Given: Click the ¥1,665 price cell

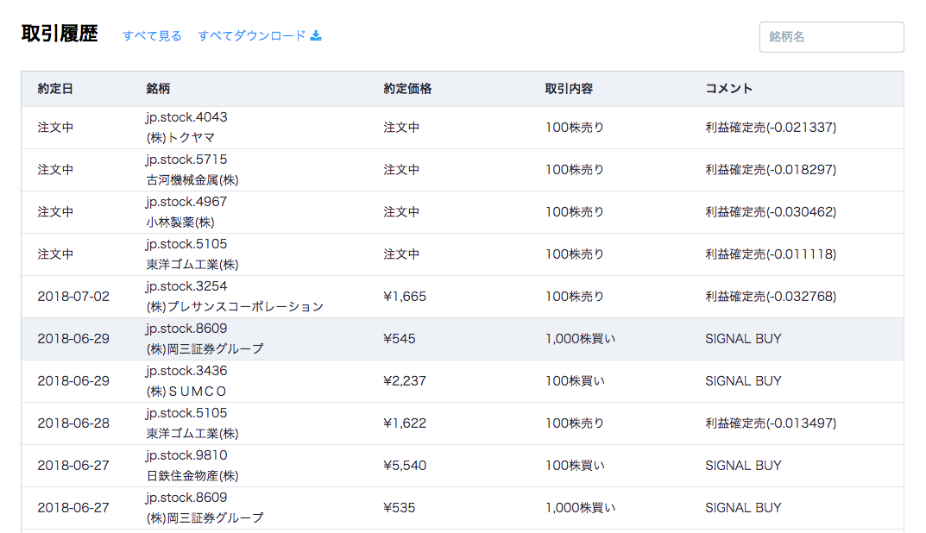Looking at the screenshot, I should coord(405,297).
